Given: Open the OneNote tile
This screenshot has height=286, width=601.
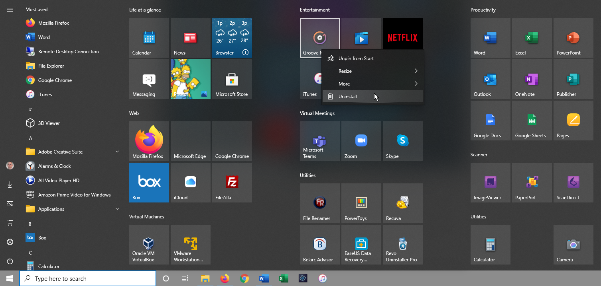Looking at the screenshot, I should [532, 79].
